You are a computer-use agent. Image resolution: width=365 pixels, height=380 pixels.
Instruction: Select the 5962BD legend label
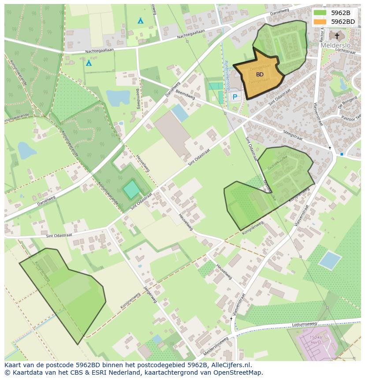click(343, 21)
